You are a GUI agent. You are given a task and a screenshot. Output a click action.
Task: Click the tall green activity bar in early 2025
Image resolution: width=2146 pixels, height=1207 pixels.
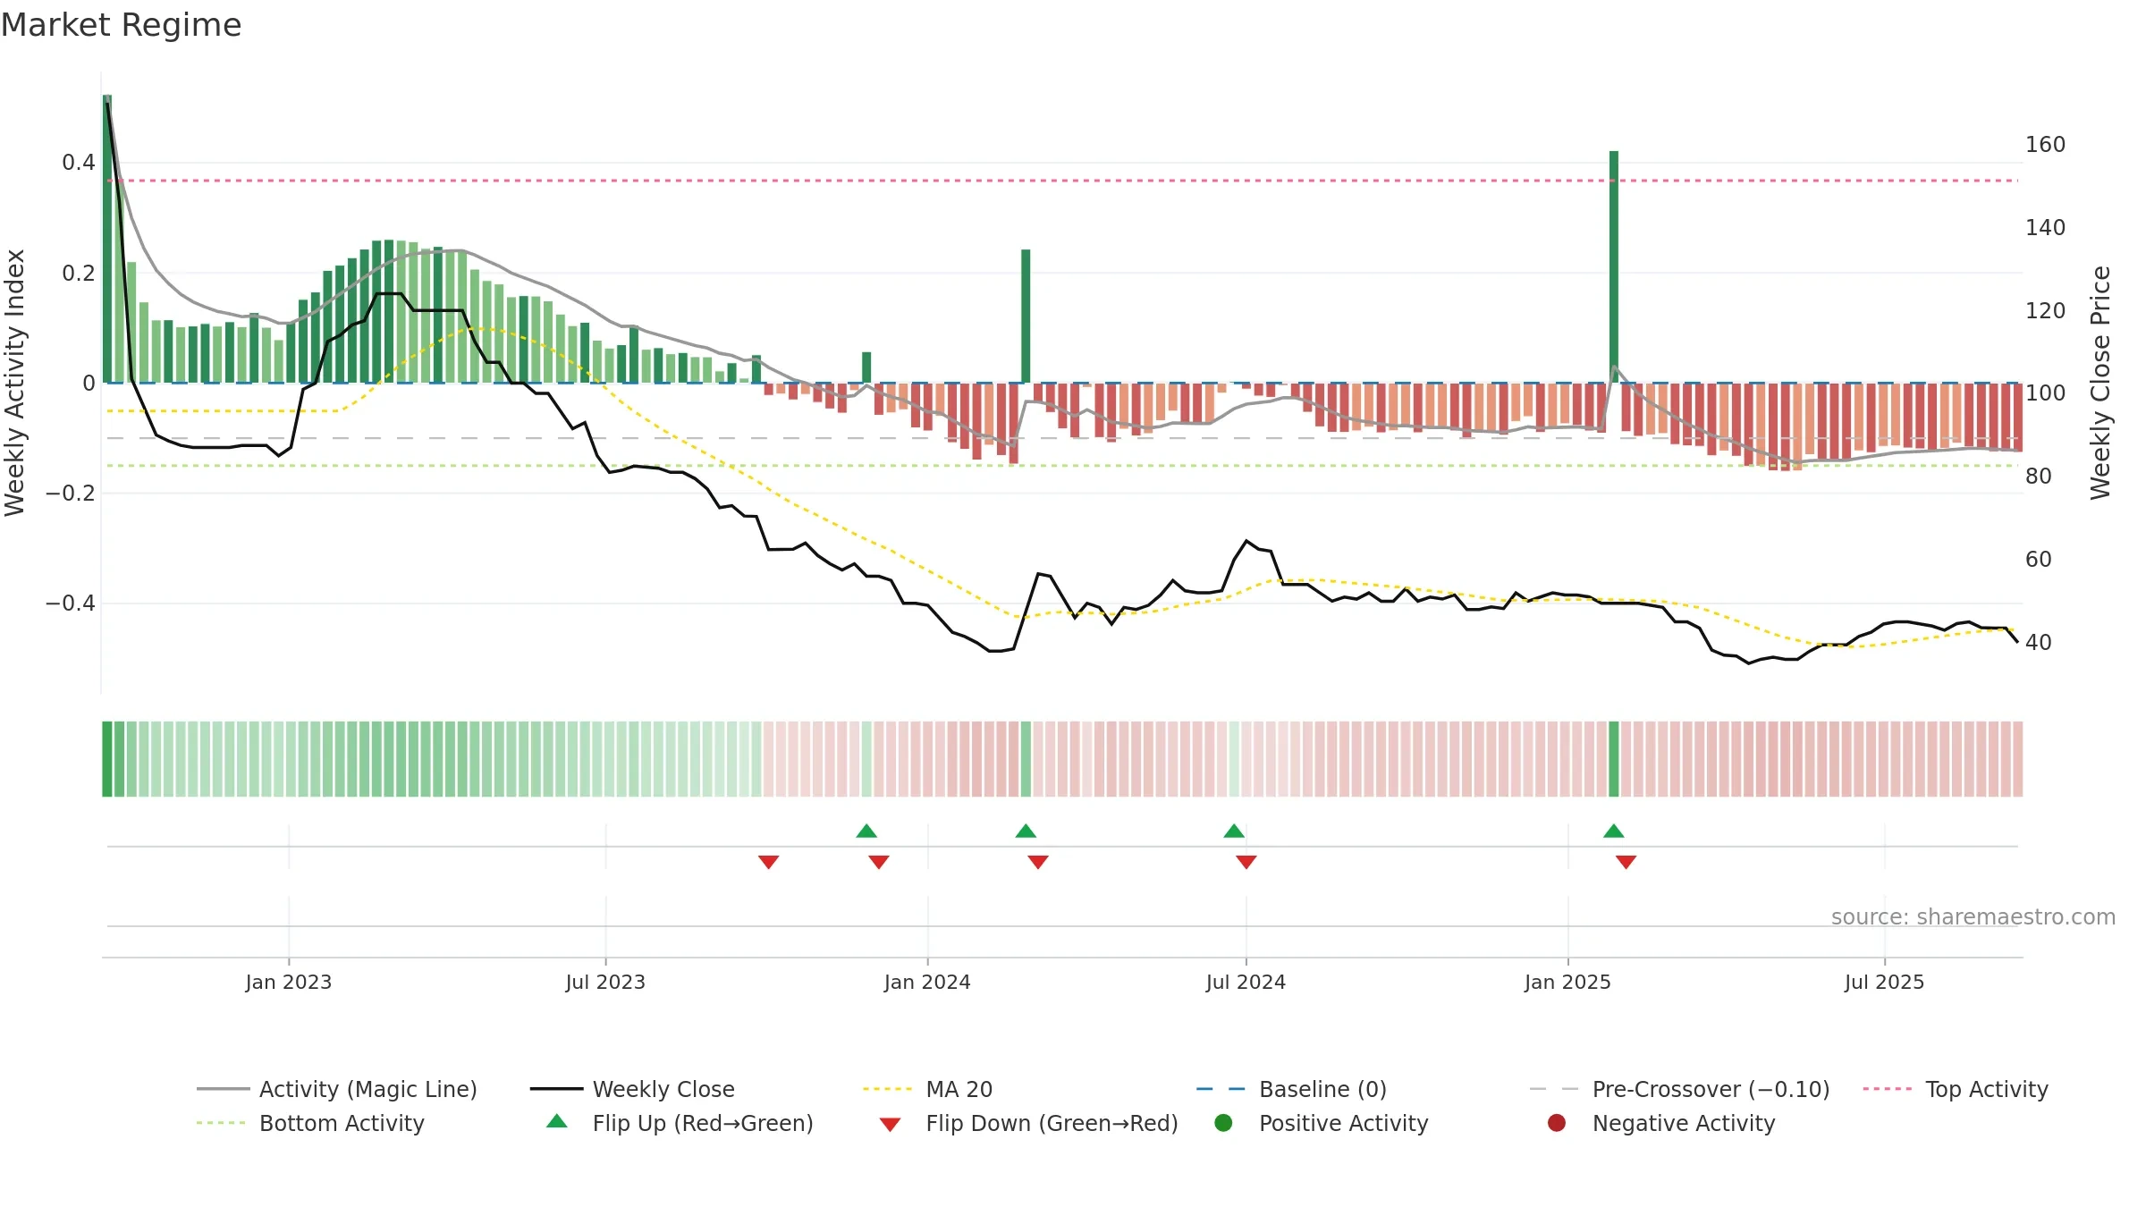coord(1614,266)
